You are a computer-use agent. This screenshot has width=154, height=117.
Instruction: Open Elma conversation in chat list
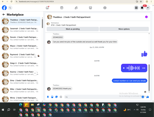click(x=21, y=82)
